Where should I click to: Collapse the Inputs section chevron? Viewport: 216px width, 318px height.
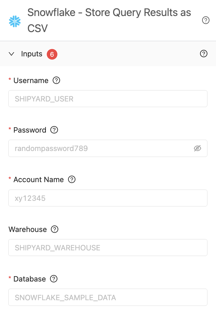tap(12, 54)
